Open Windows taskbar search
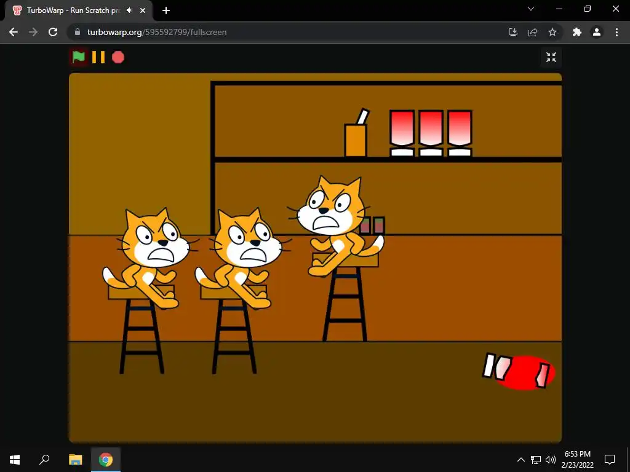The image size is (630, 472). coord(44,460)
